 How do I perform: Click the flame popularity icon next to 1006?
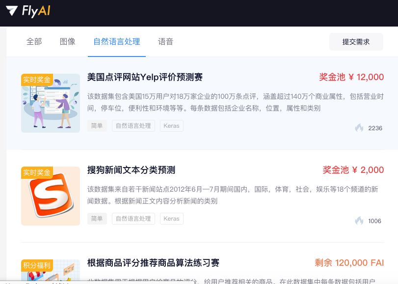359,221
